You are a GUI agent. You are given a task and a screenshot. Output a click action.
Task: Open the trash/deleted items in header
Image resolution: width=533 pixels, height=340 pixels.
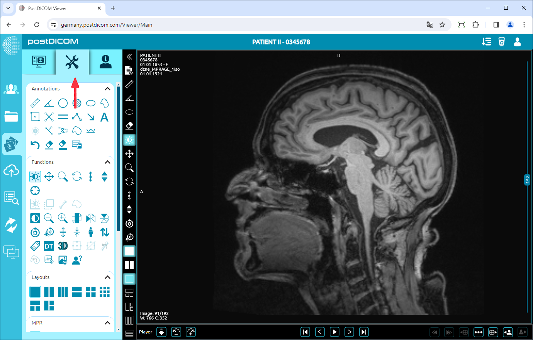coord(502,42)
